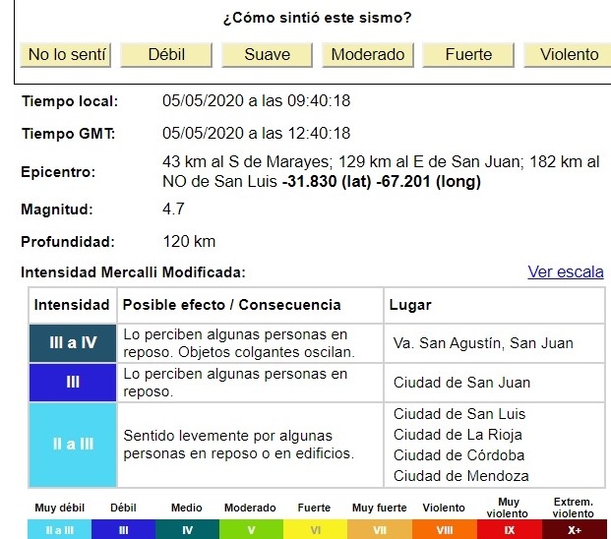Select the dark red 'X+' swatch
Viewport: 611px width, 539px height.
pos(575,529)
